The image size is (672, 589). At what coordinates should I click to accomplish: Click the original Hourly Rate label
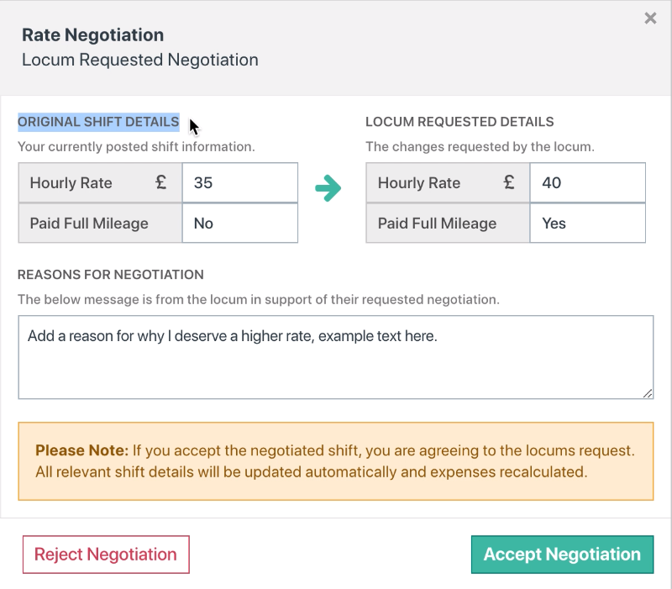coord(71,183)
